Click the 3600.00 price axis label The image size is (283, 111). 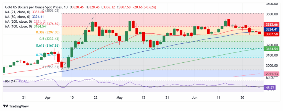[272, 4]
